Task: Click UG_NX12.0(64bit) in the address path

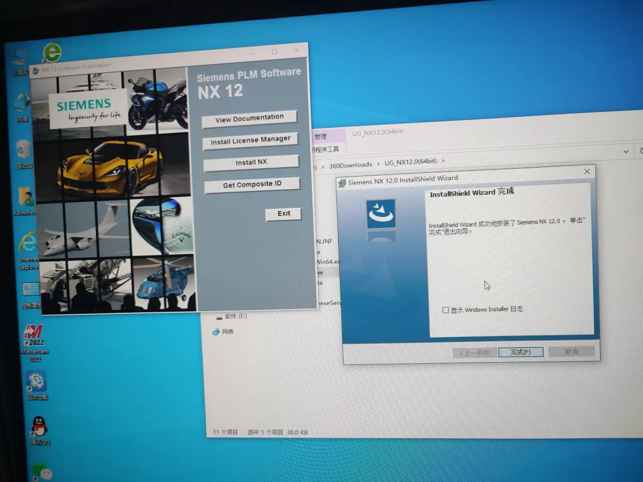Action: [411, 162]
